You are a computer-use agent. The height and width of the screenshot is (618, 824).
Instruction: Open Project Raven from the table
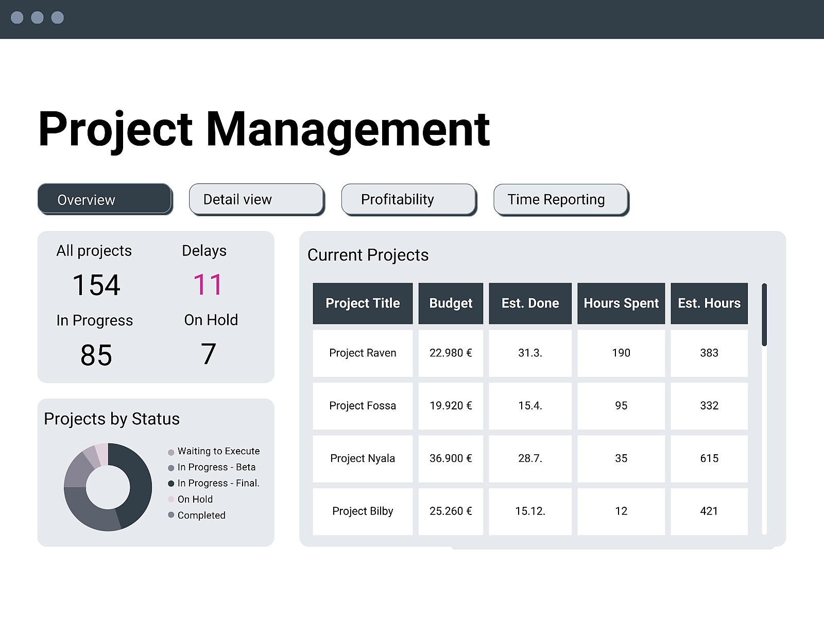point(362,353)
